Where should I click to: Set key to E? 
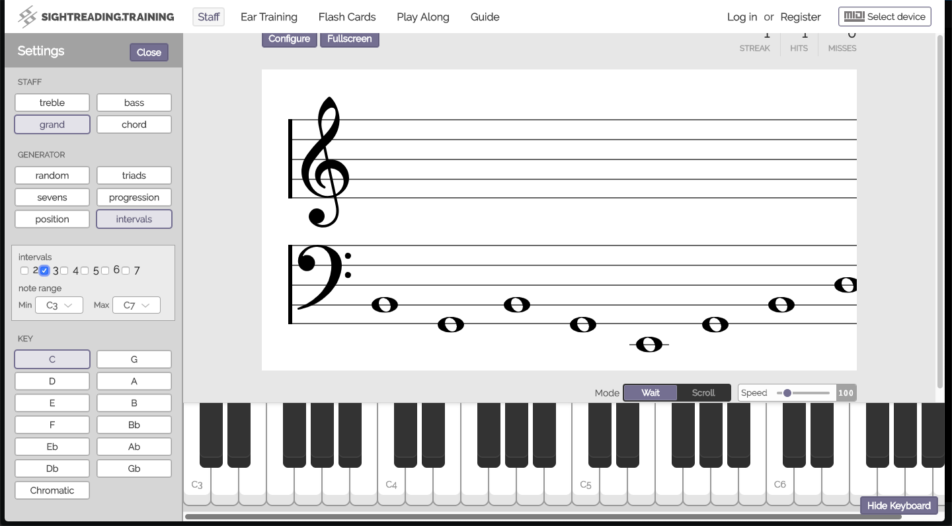point(52,403)
